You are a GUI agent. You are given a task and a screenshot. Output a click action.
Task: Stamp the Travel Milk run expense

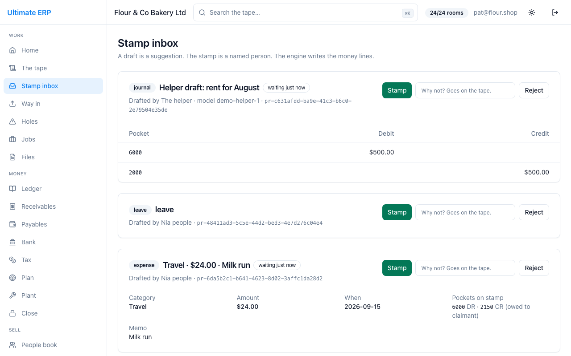397,268
